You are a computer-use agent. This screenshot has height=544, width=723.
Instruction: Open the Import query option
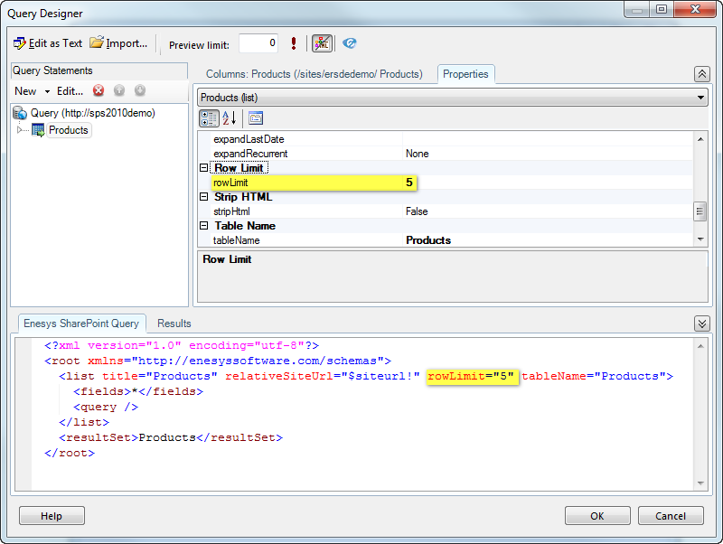click(x=118, y=43)
